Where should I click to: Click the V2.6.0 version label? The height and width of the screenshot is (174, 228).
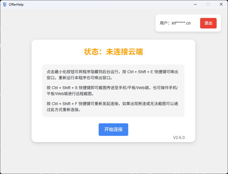(179, 138)
